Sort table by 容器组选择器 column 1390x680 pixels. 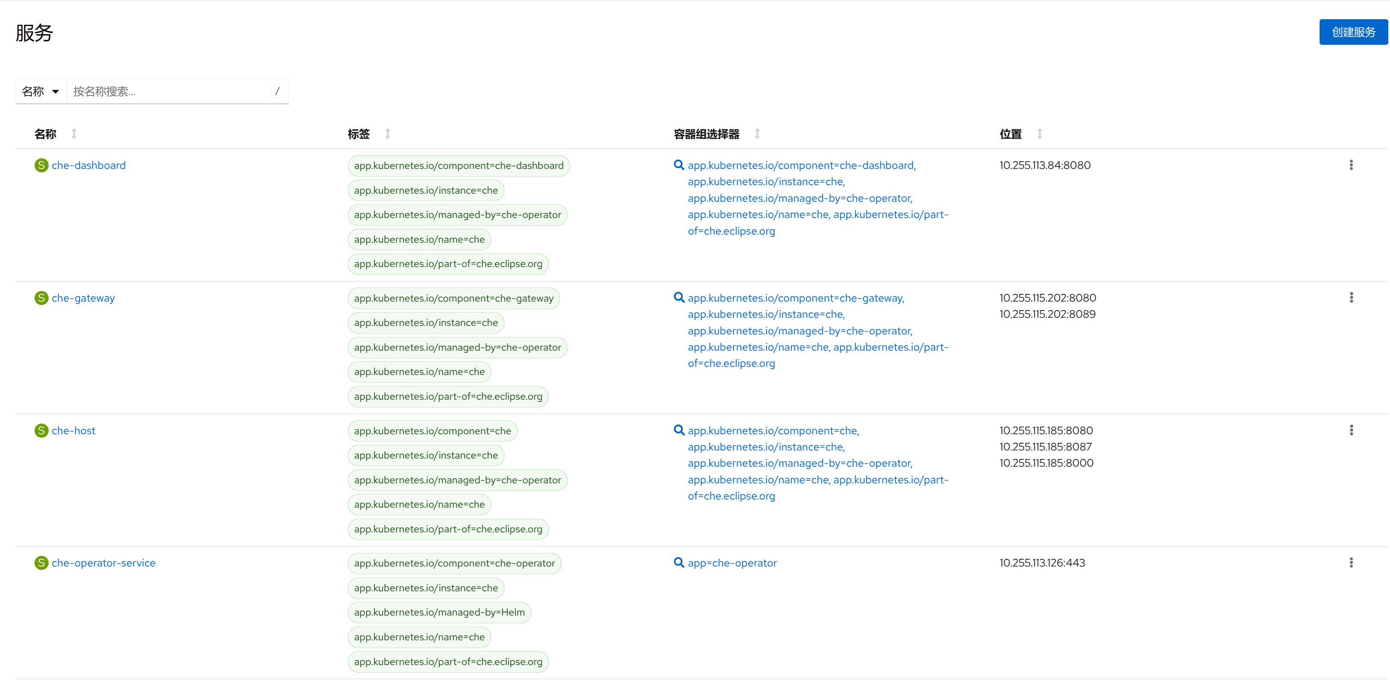pyautogui.click(x=707, y=134)
